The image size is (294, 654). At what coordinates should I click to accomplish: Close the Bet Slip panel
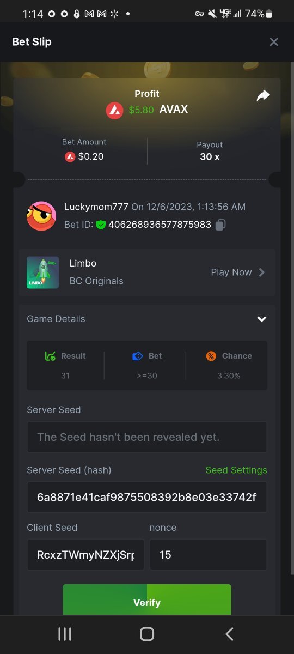point(274,42)
